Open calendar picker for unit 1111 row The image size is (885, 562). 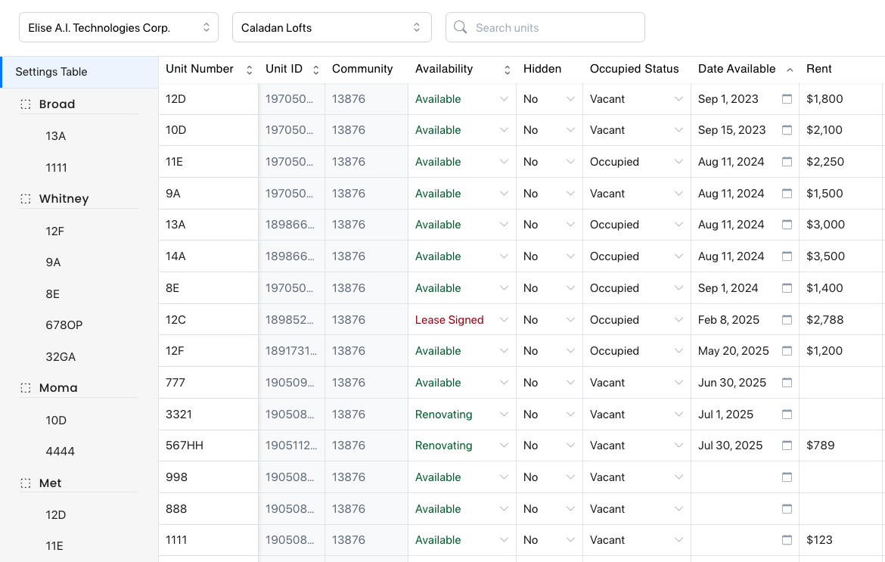pyautogui.click(x=787, y=540)
